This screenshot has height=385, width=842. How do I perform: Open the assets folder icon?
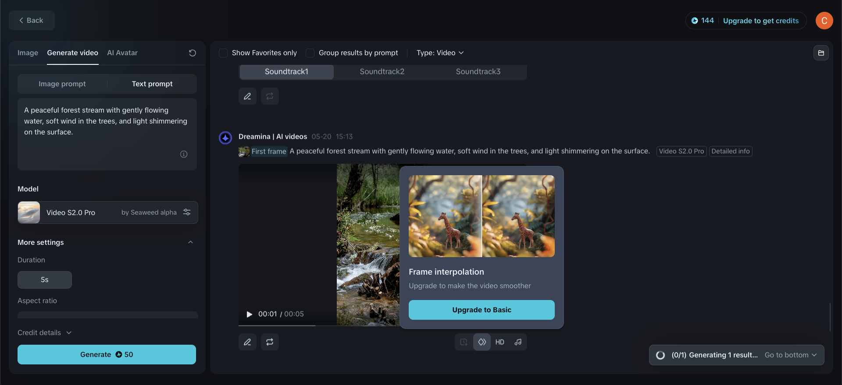tap(821, 53)
